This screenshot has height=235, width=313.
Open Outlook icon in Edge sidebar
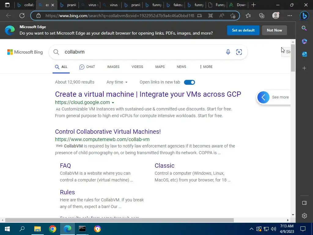coord(304,54)
